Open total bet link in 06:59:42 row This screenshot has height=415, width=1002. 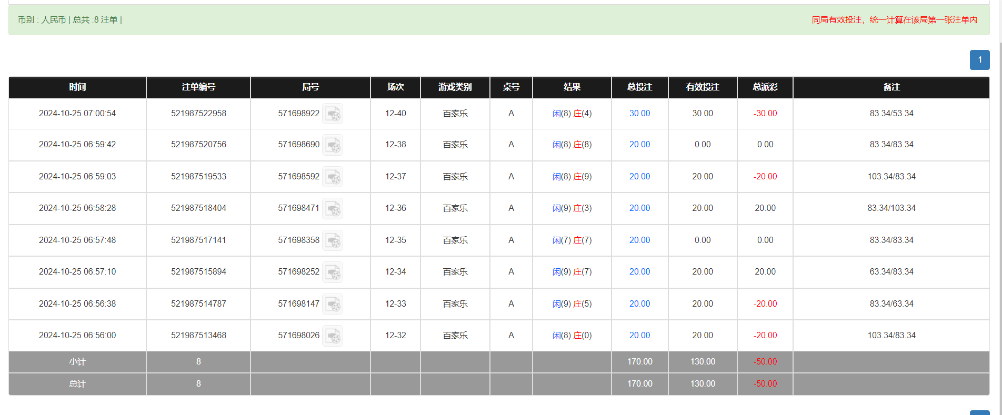tap(639, 145)
